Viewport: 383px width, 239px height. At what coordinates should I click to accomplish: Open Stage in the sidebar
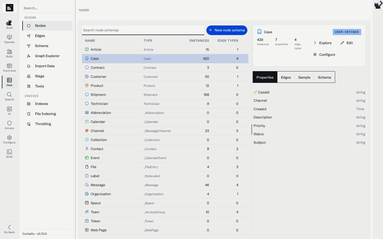tap(47, 76)
